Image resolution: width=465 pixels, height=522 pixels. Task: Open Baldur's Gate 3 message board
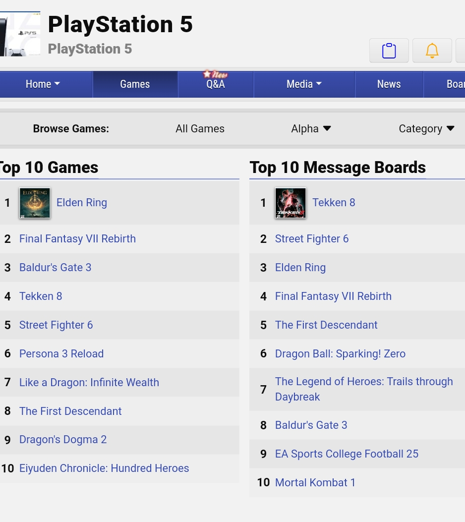[311, 425]
